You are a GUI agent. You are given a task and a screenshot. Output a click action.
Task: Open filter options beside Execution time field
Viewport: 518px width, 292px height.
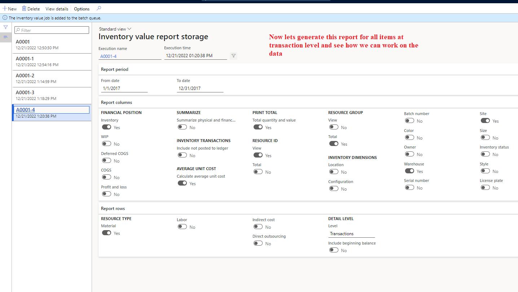pyautogui.click(x=233, y=56)
